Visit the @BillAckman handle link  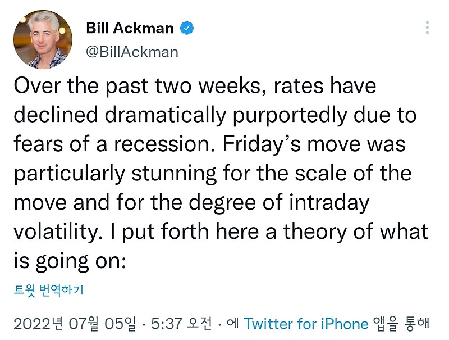(132, 52)
